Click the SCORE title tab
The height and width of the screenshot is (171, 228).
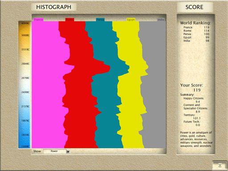pyautogui.click(x=195, y=7)
